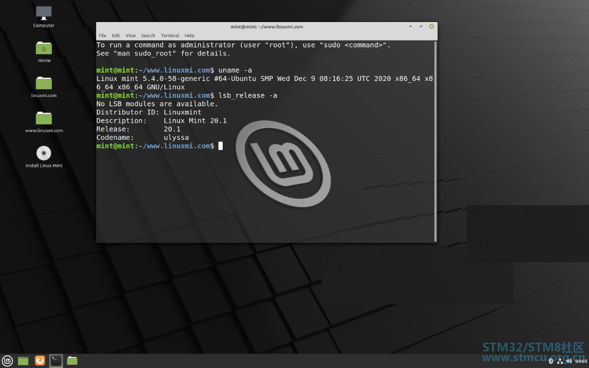Viewport: 589px width, 368px height.
Task: Click the Release value "20.1" line
Action: [172, 129]
